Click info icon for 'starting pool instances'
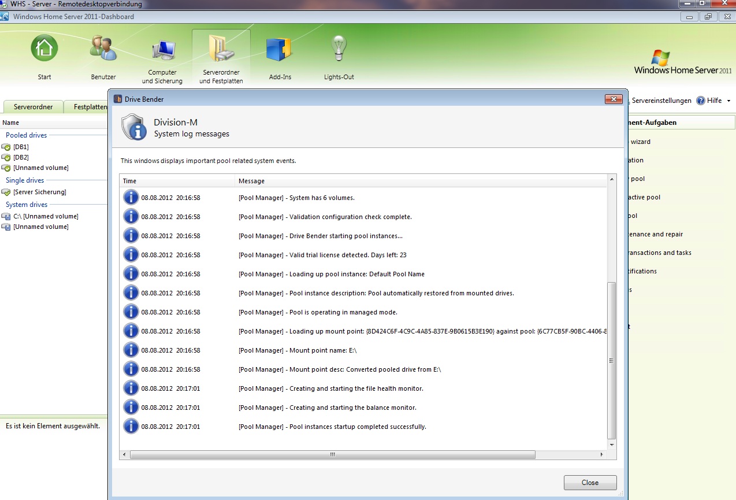 pos(131,236)
